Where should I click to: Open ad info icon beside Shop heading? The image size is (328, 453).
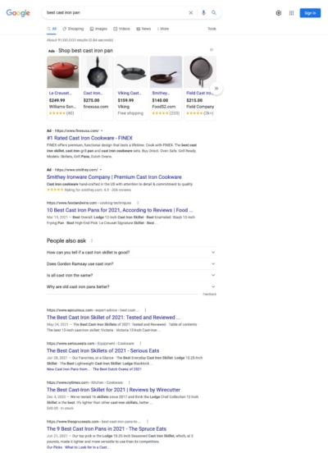pos(212,50)
